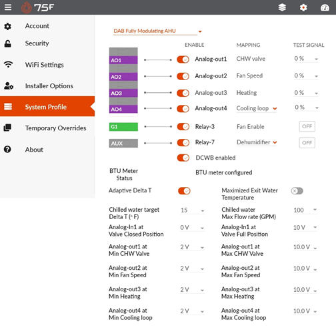Open the hamburger menu icon
The width and height of the screenshot is (336, 330).
pyautogui.click(x=8, y=7)
